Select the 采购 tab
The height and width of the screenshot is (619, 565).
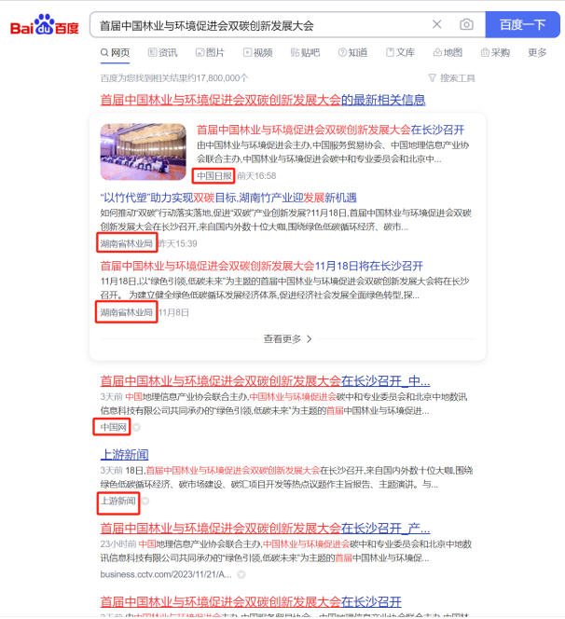pos(495,52)
